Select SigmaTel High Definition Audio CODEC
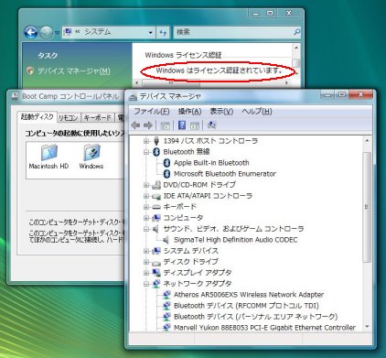 pyautogui.click(x=235, y=240)
